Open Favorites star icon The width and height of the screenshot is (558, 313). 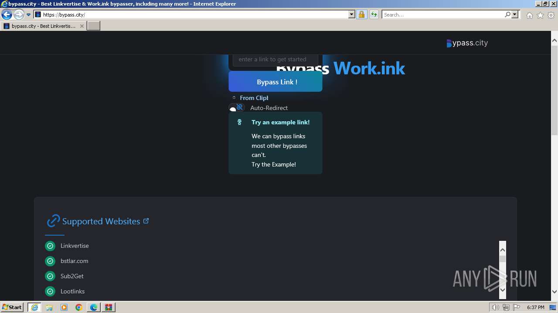pyautogui.click(x=540, y=15)
